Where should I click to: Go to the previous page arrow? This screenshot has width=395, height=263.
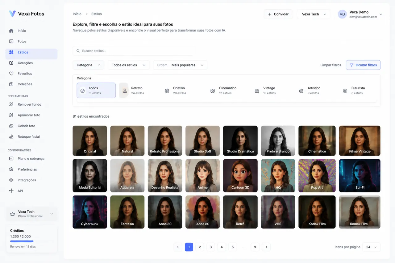coord(178,247)
